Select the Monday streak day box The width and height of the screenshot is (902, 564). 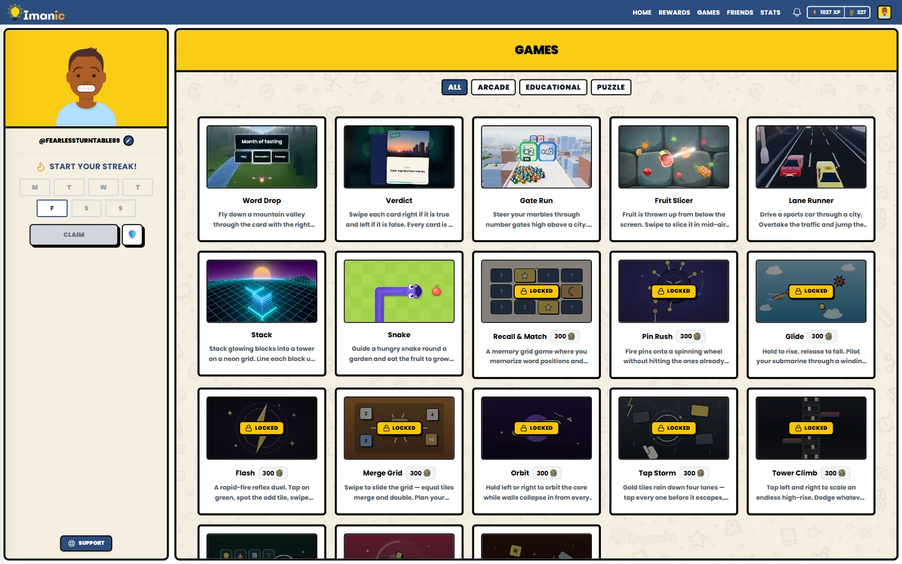tap(35, 187)
